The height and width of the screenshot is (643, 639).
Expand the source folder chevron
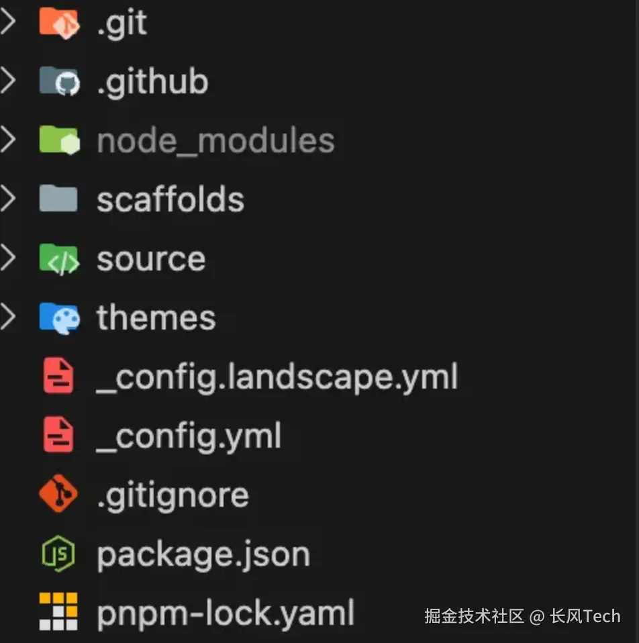(x=8, y=258)
